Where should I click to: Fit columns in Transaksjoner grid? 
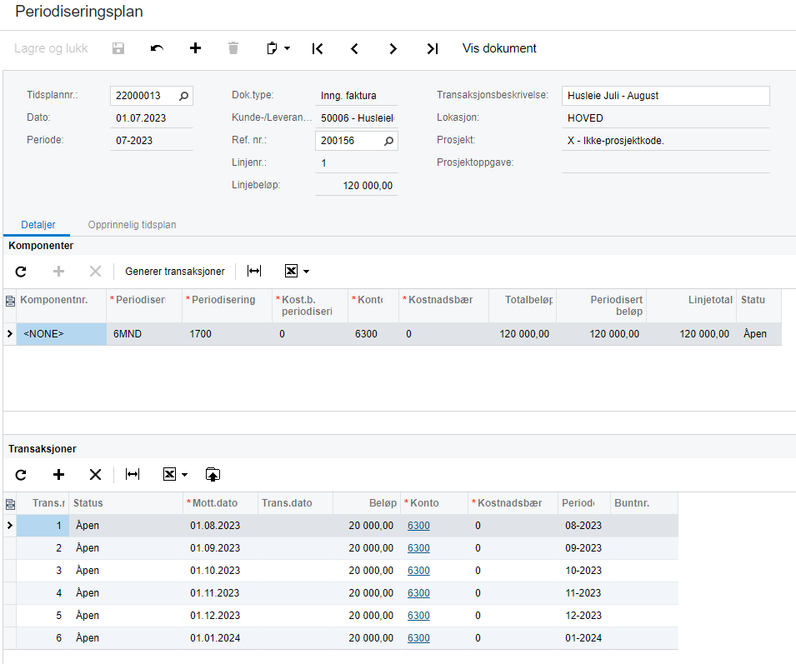coord(133,474)
